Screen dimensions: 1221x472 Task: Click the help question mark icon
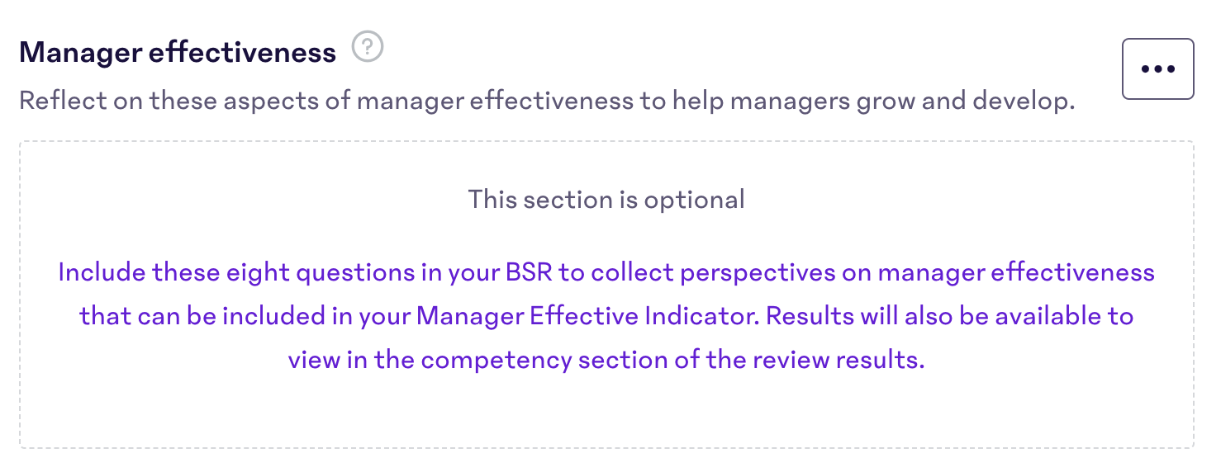click(x=368, y=47)
